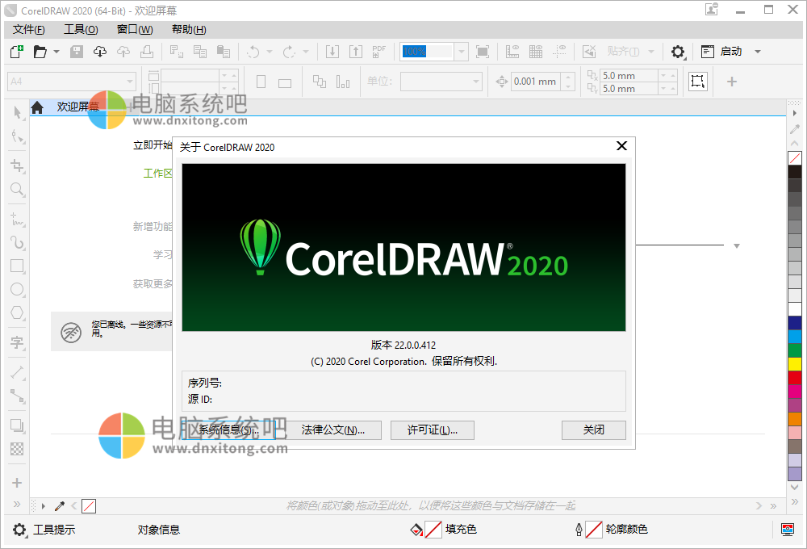Toggle Show rulers icon
Screen dimensions: 807x549
tap(512, 52)
